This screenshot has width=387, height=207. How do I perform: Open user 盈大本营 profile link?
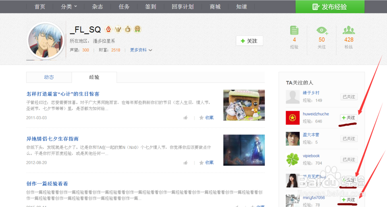[311, 135]
